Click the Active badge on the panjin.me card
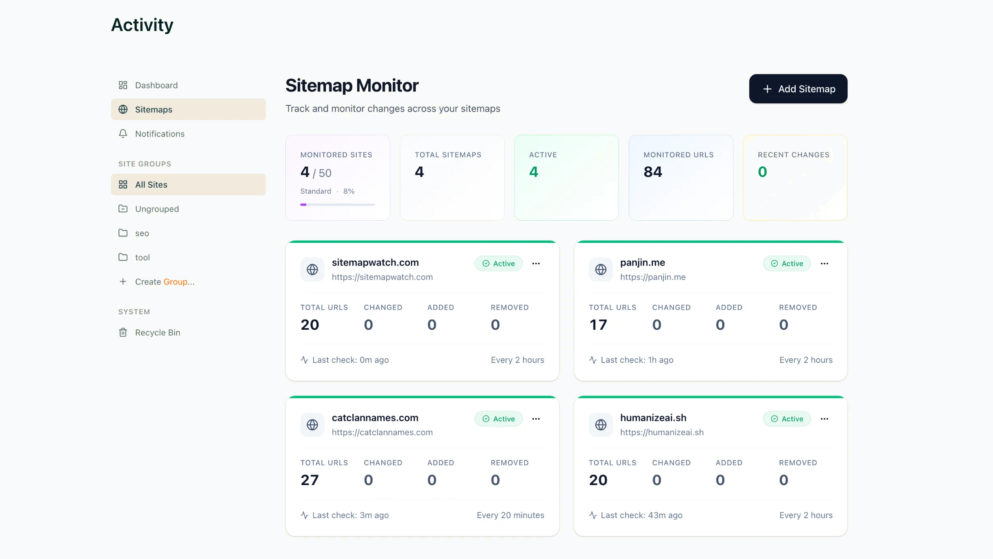 tap(787, 264)
